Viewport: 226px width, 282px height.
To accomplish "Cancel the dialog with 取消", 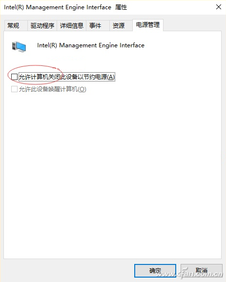I will [x=202, y=270].
